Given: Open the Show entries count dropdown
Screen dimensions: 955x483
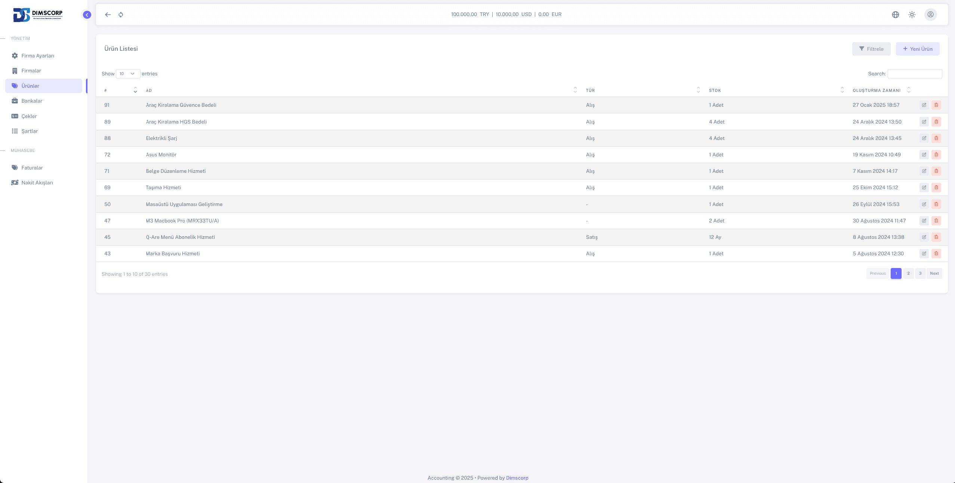Looking at the screenshot, I should pos(128,74).
